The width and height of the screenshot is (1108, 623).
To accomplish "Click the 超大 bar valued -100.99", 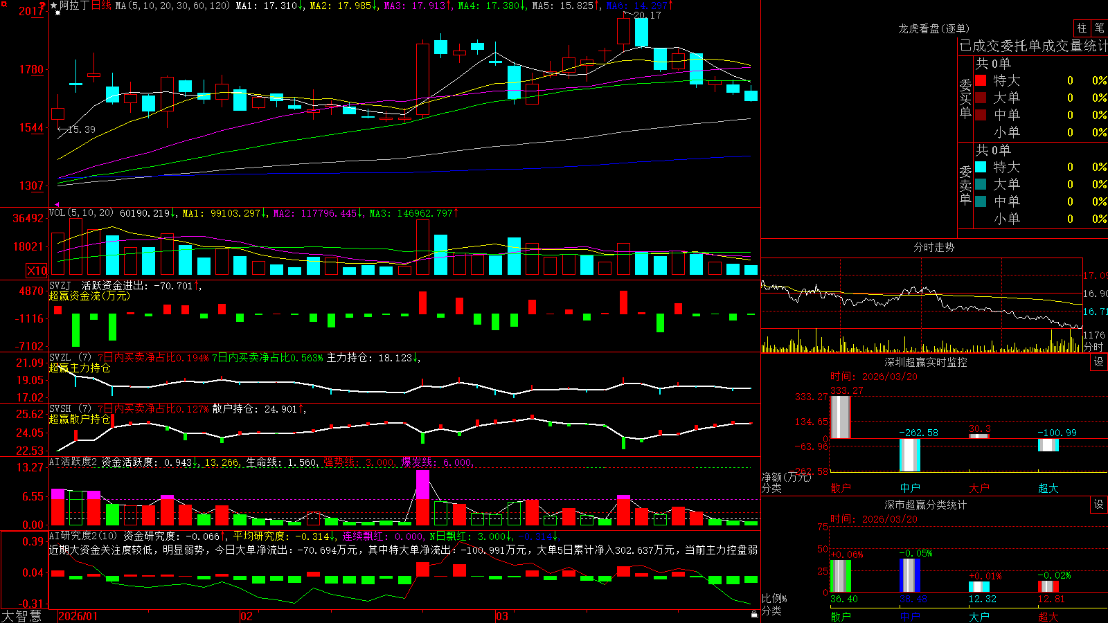I will pyautogui.click(x=1048, y=445).
